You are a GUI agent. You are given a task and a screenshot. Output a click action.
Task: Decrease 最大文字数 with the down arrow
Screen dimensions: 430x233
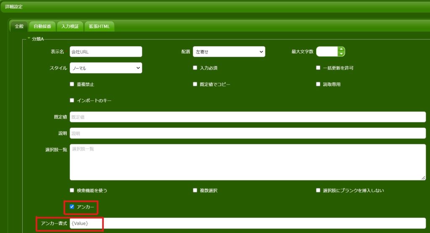341,54
